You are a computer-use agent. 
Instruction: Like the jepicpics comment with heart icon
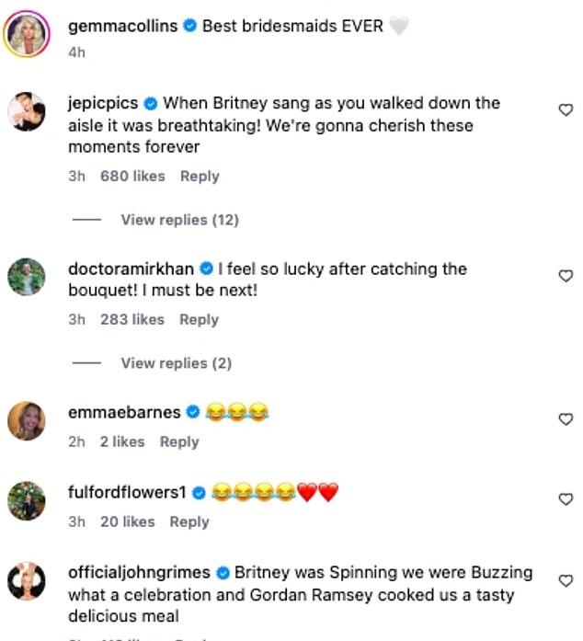tap(566, 110)
